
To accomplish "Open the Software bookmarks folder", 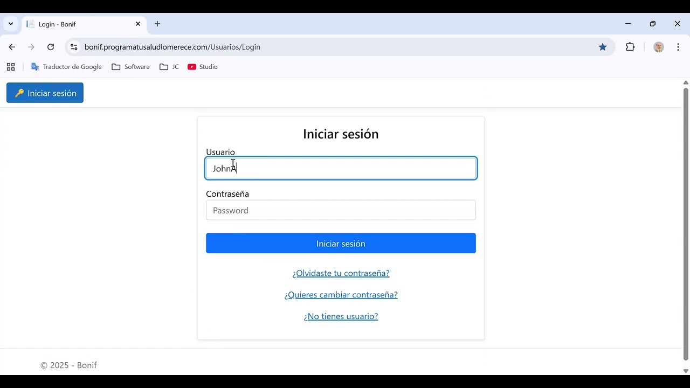I will 130,67.
